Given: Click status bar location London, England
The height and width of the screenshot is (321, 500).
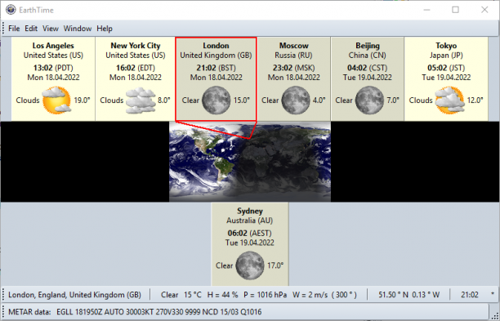Looking at the screenshot, I should 74,295.
